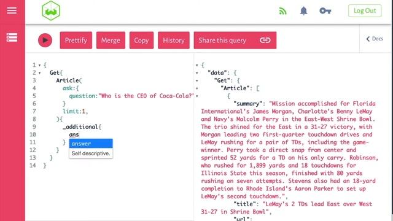Screen dimensions: 393x221
Task: Click the Merge button
Action: click(x=111, y=41)
